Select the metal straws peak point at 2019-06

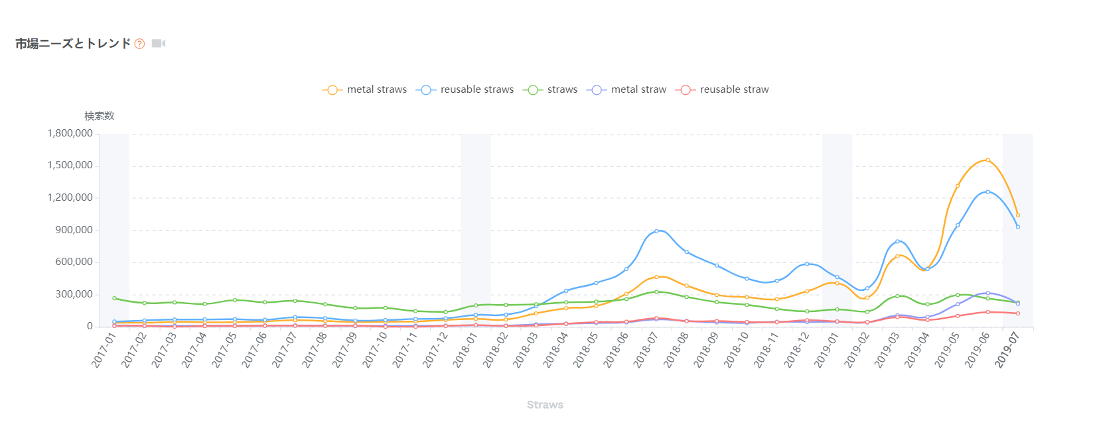point(987,160)
